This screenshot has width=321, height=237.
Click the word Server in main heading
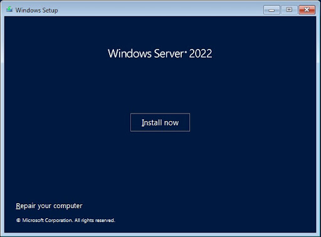click(x=169, y=53)
